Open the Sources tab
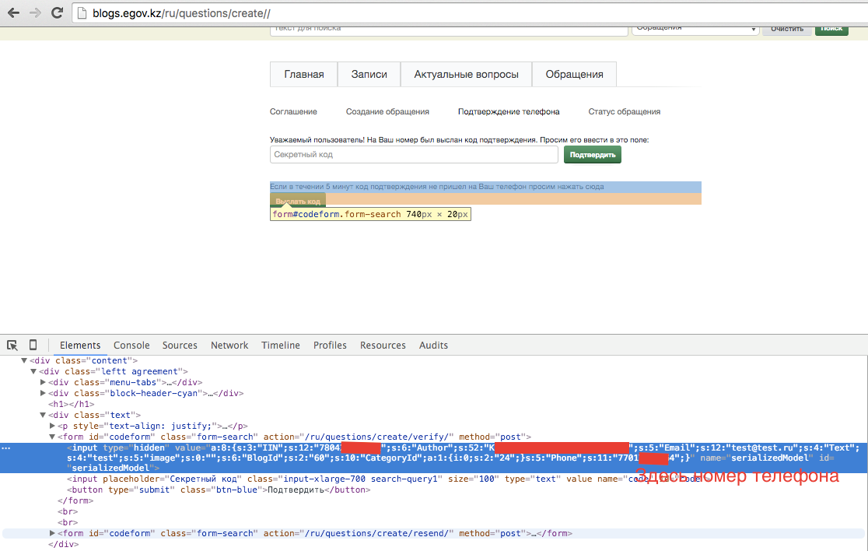Image resolution: width=868 pixels, height=551 pixels. click(180, 345)
